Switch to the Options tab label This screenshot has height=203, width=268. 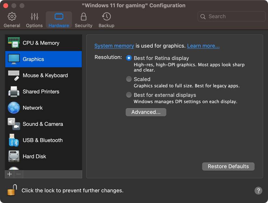coord(34,26)
